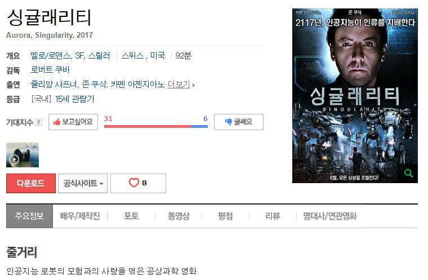This screenshot has width=428, height=280.
Task: Click the 더보기 link for more cast
Action: (x=179, y=85)
